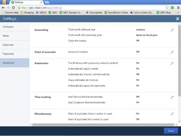Viewport: 181px width, 136px height.
Task: Open Quickopedia bookmark
Action: (x=94, y=13)
